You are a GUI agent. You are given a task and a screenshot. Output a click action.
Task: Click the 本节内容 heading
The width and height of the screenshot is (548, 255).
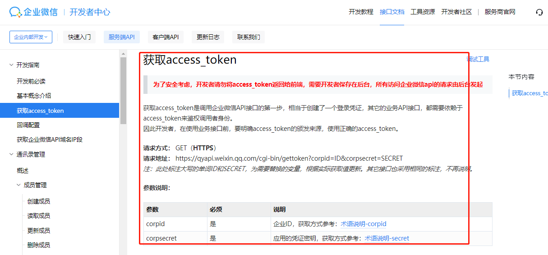521,77
